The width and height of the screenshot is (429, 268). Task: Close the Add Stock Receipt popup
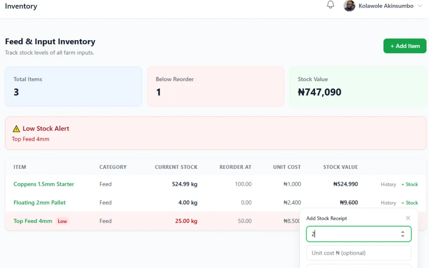tap(408, 218)
